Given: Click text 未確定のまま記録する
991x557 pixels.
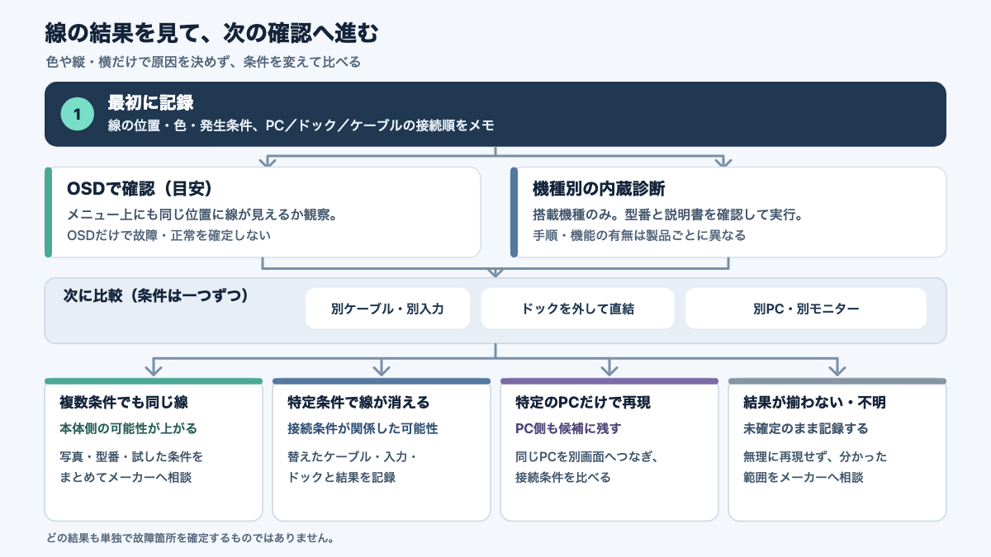Looking at the screenshot, I should point(805,429).
